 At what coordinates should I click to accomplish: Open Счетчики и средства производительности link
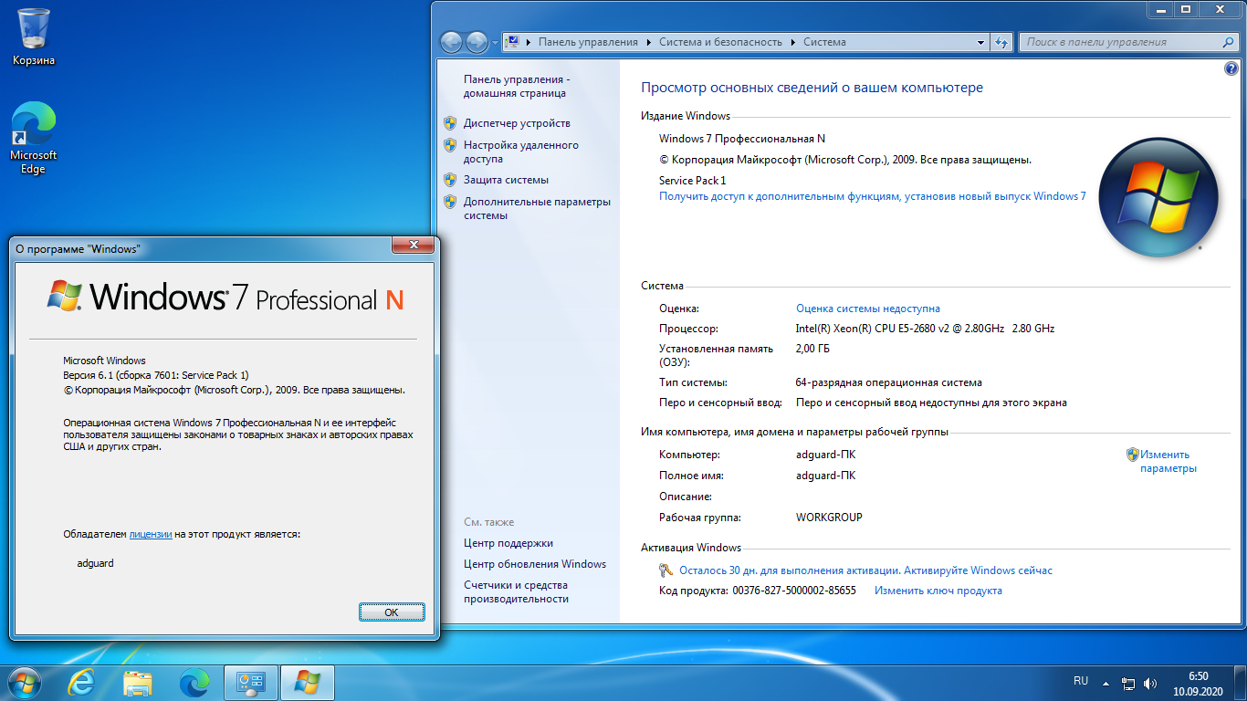point(516,592)
